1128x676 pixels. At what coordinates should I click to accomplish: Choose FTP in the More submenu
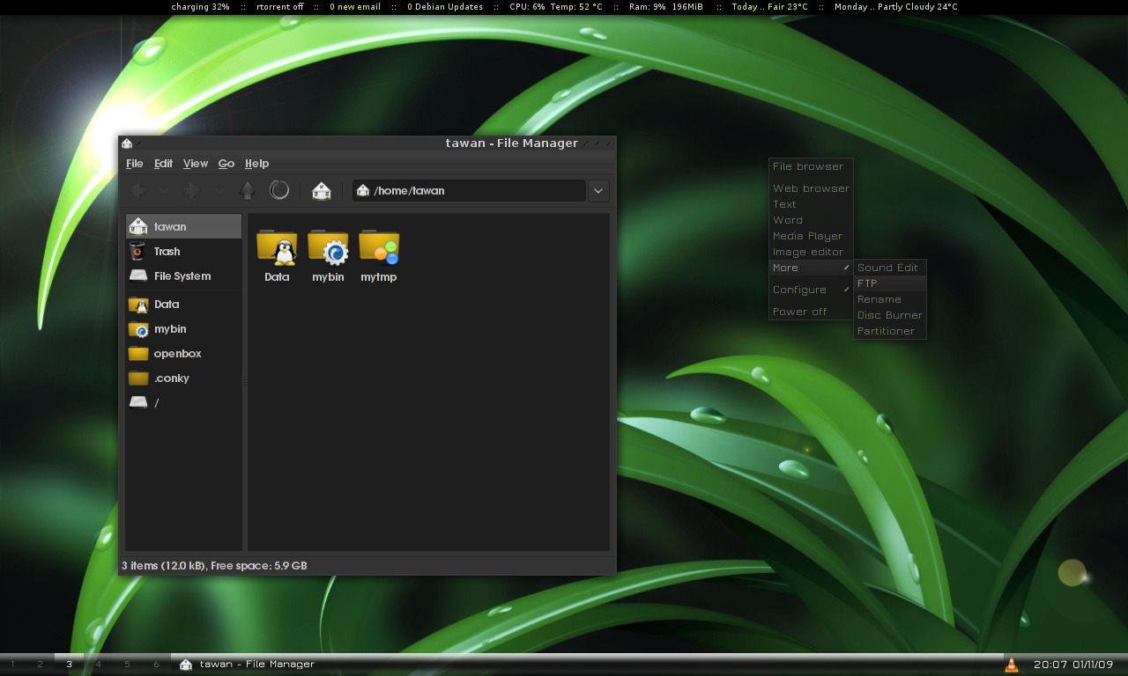click(x=890, y=283)
